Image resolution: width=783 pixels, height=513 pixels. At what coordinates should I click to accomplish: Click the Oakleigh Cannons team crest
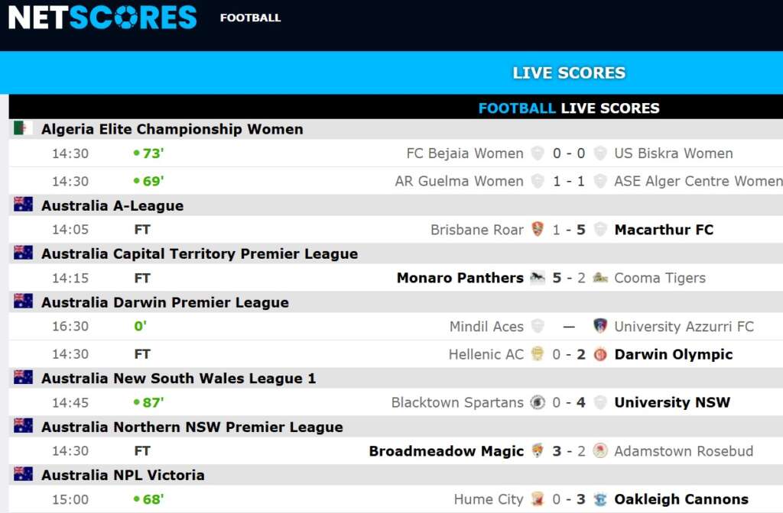point(600,500)
